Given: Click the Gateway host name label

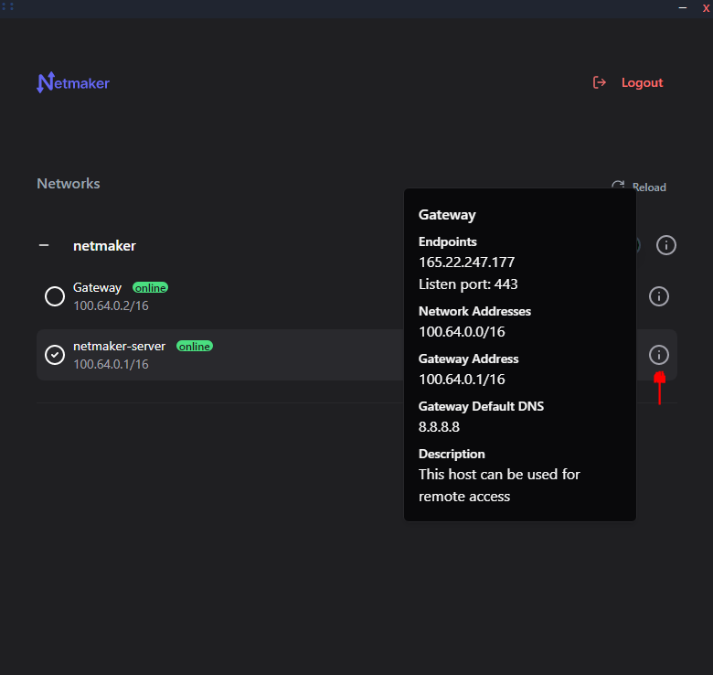Looking at the screenshot, I should 97,287.
